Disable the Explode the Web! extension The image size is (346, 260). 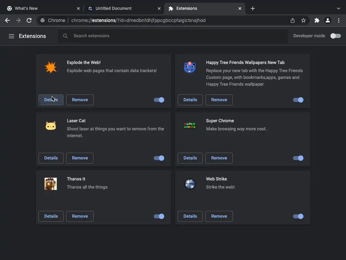click(159, 100)
